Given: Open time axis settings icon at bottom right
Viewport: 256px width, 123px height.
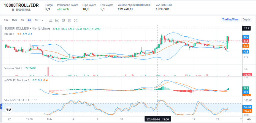Looking at the screenshot, I should (x=249, y=119).
